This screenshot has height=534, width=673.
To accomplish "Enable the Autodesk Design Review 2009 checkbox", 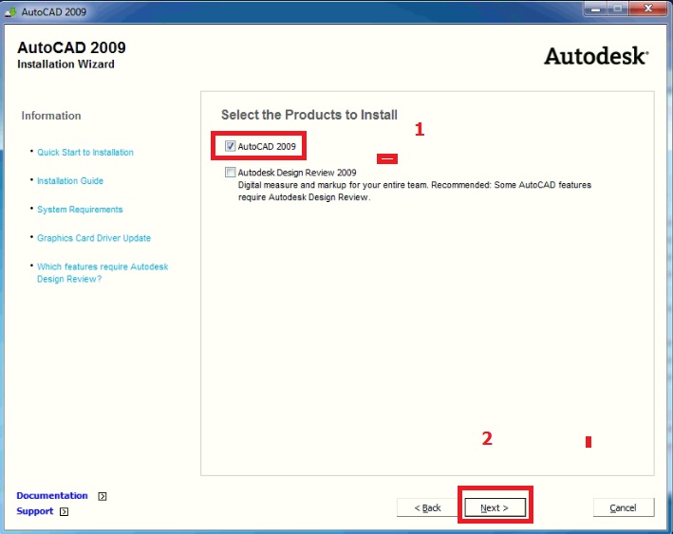I will (231, 173).
